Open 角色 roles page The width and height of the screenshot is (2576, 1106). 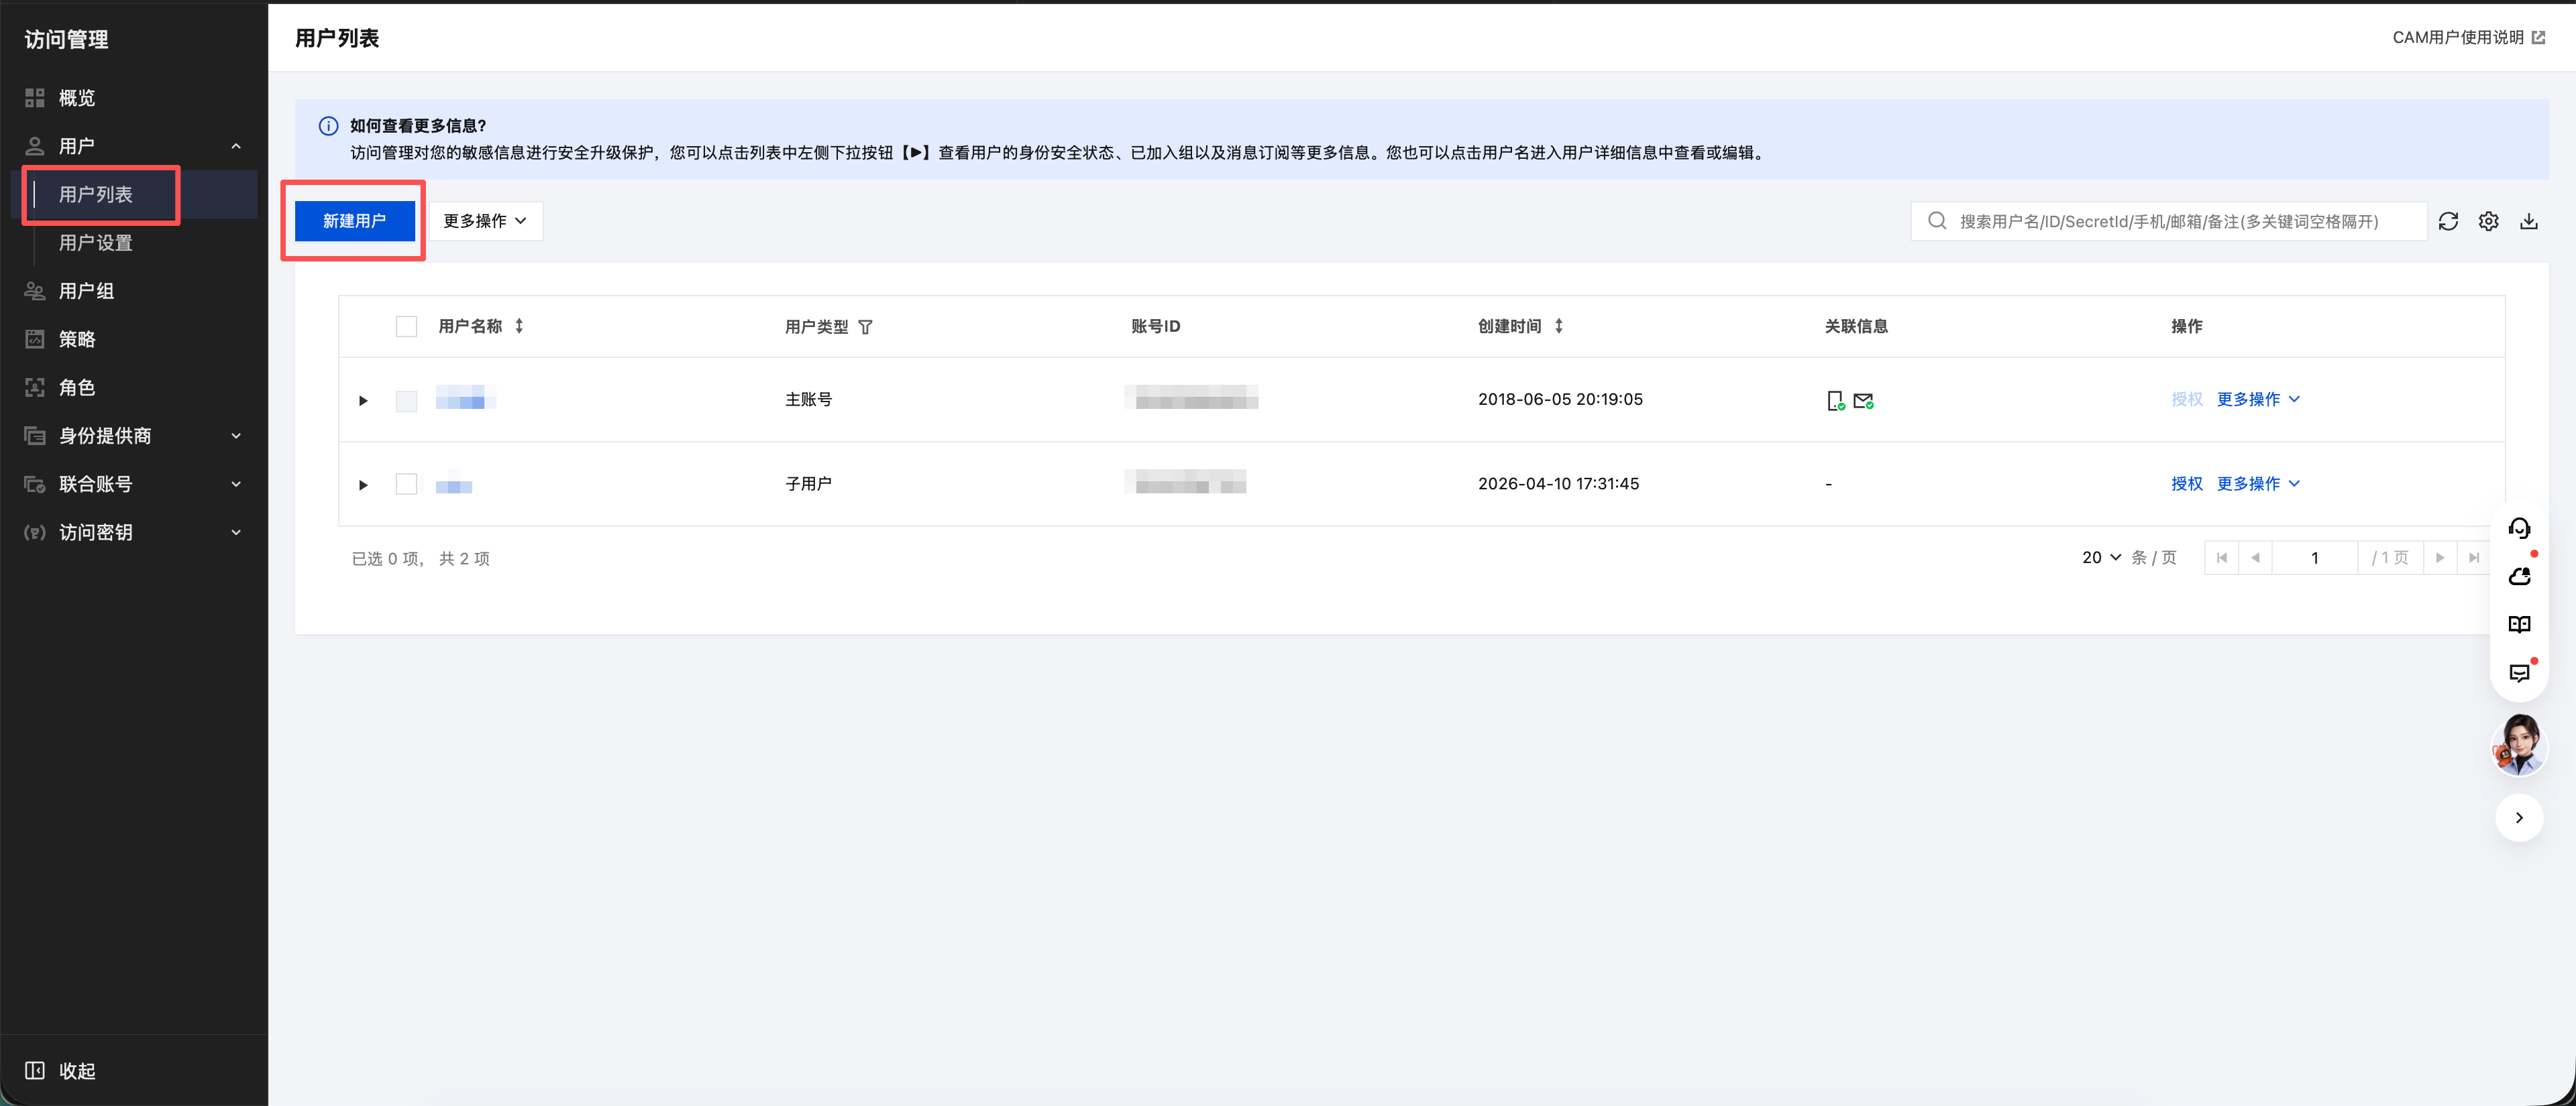coord(77,387)
